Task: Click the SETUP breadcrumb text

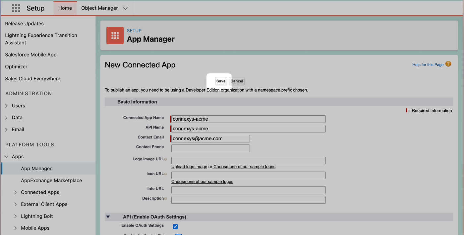Action: point(134,30)
